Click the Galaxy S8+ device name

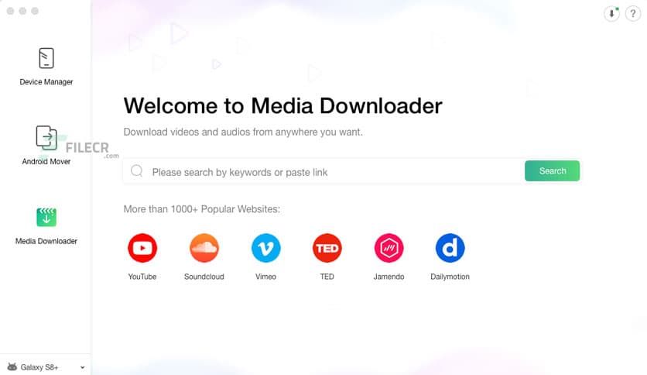coord(39,367)
